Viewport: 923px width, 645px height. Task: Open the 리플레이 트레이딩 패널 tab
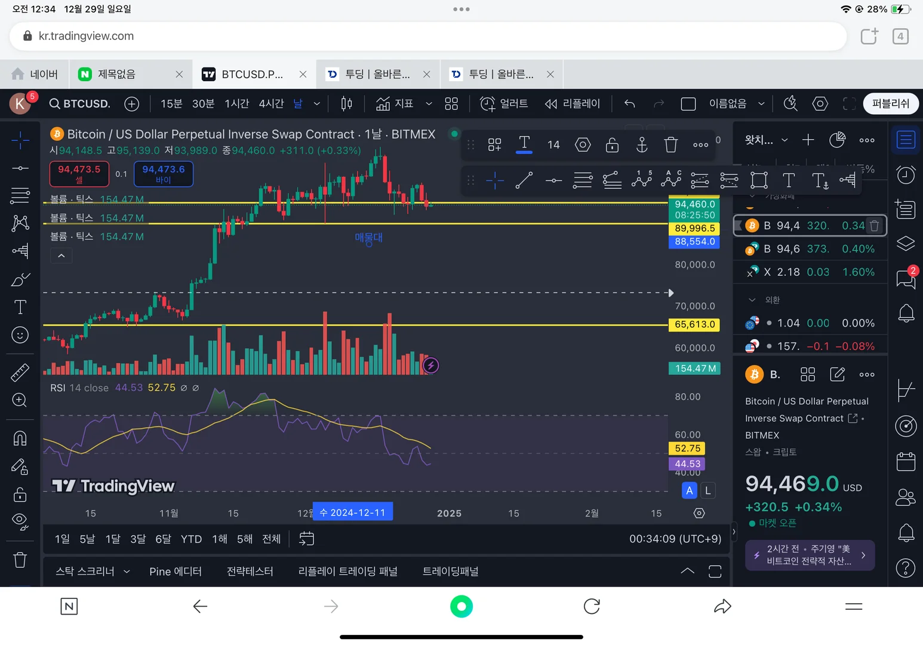tap(348, 572)
